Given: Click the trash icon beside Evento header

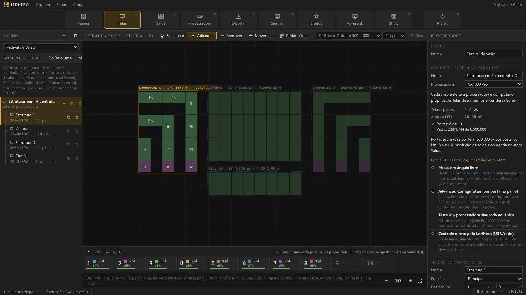Looking at the screenshot, I should (75, 36).
